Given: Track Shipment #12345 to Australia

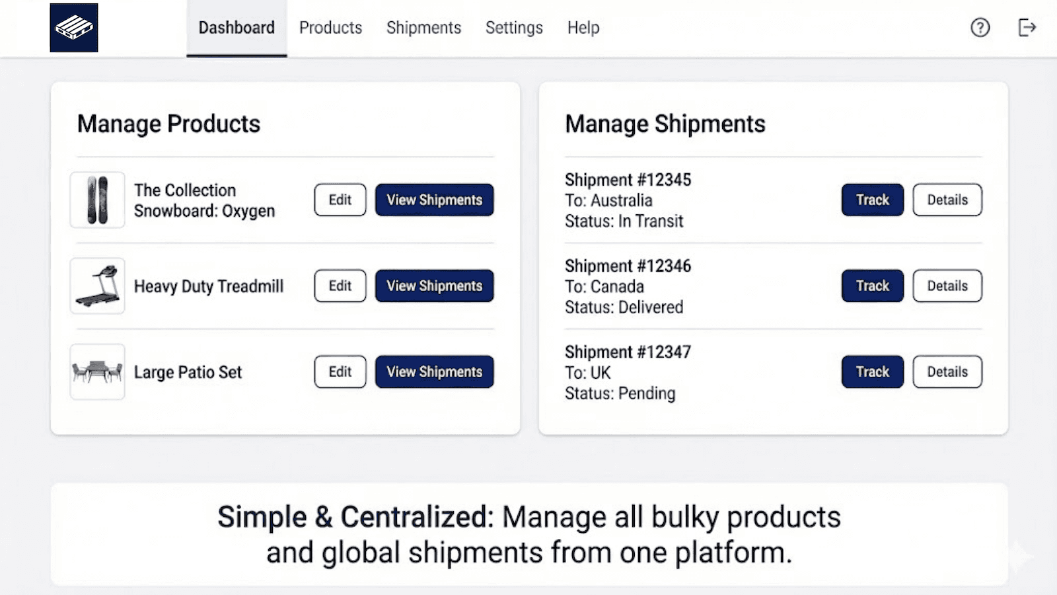Looking at the screenshot, I should tap(872, 200).
